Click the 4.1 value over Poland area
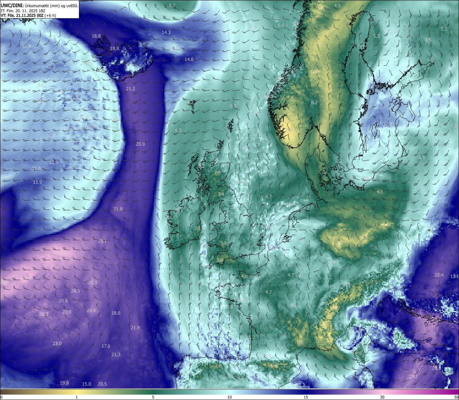459x400 pixels. [x=380, y=192]
